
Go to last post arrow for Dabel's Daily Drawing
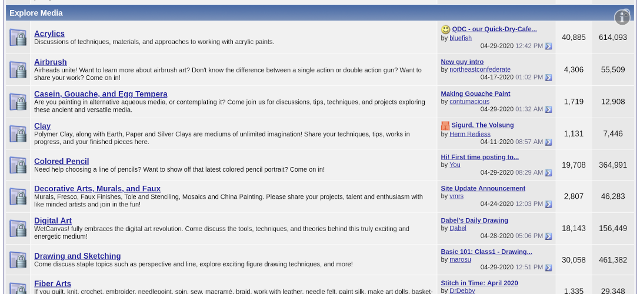point(548,236)
